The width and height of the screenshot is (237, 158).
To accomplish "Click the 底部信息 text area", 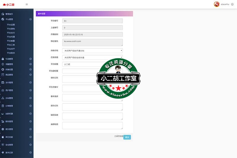I will [92, 126].
